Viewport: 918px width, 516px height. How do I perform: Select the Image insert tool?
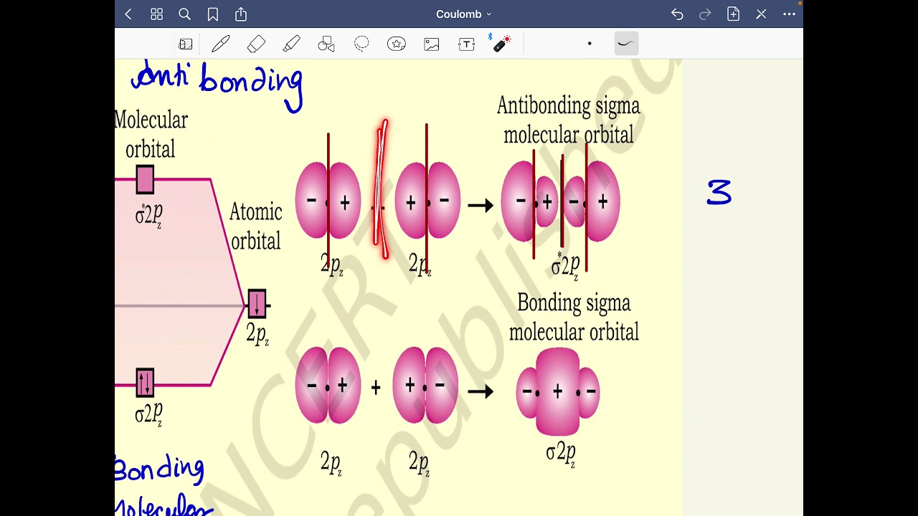coord(432,44)
